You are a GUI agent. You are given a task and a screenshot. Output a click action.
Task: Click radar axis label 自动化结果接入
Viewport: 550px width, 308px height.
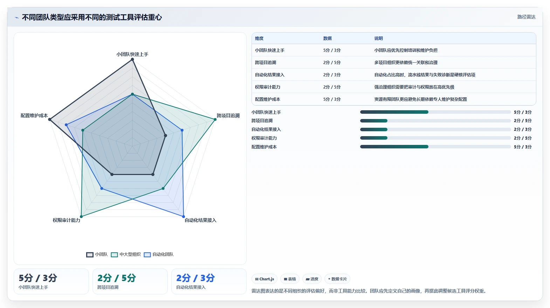pyautogui.click(x=200, y=220)
